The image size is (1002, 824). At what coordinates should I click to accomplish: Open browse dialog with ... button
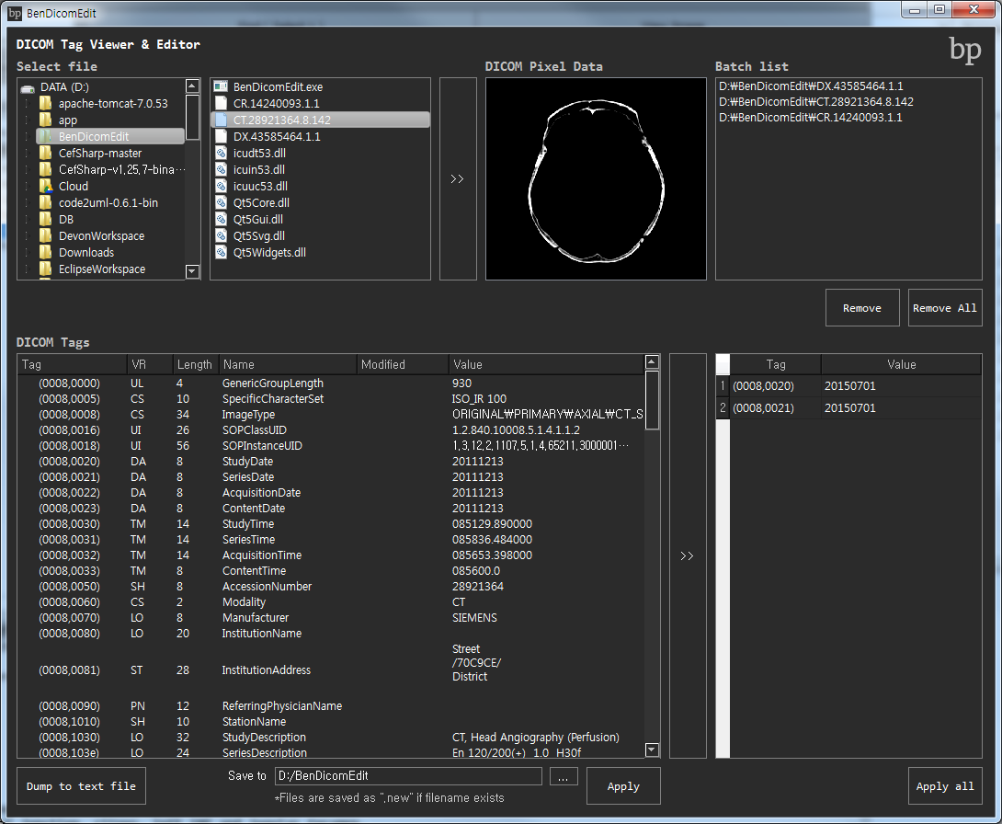coord(562,776)
